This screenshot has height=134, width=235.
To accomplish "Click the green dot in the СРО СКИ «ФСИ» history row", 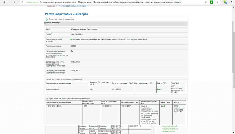I will tap(165, 106).
